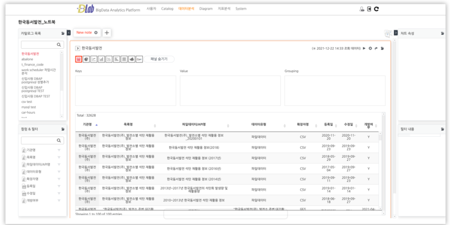Click the share arrow icon
451x225 pixels.
376,49
